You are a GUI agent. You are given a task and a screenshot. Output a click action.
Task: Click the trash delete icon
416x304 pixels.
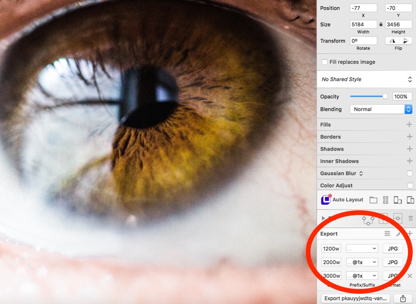point(410,218)
